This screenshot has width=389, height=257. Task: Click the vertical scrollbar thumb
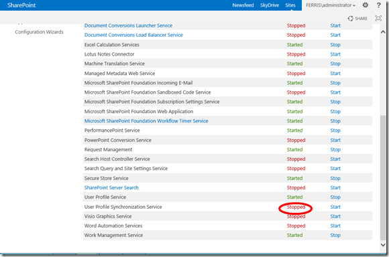[383, 177]
